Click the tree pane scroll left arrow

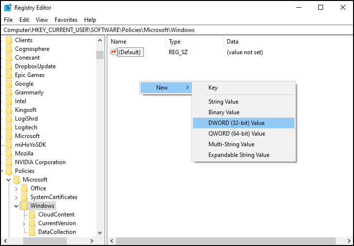click(5, 241)
